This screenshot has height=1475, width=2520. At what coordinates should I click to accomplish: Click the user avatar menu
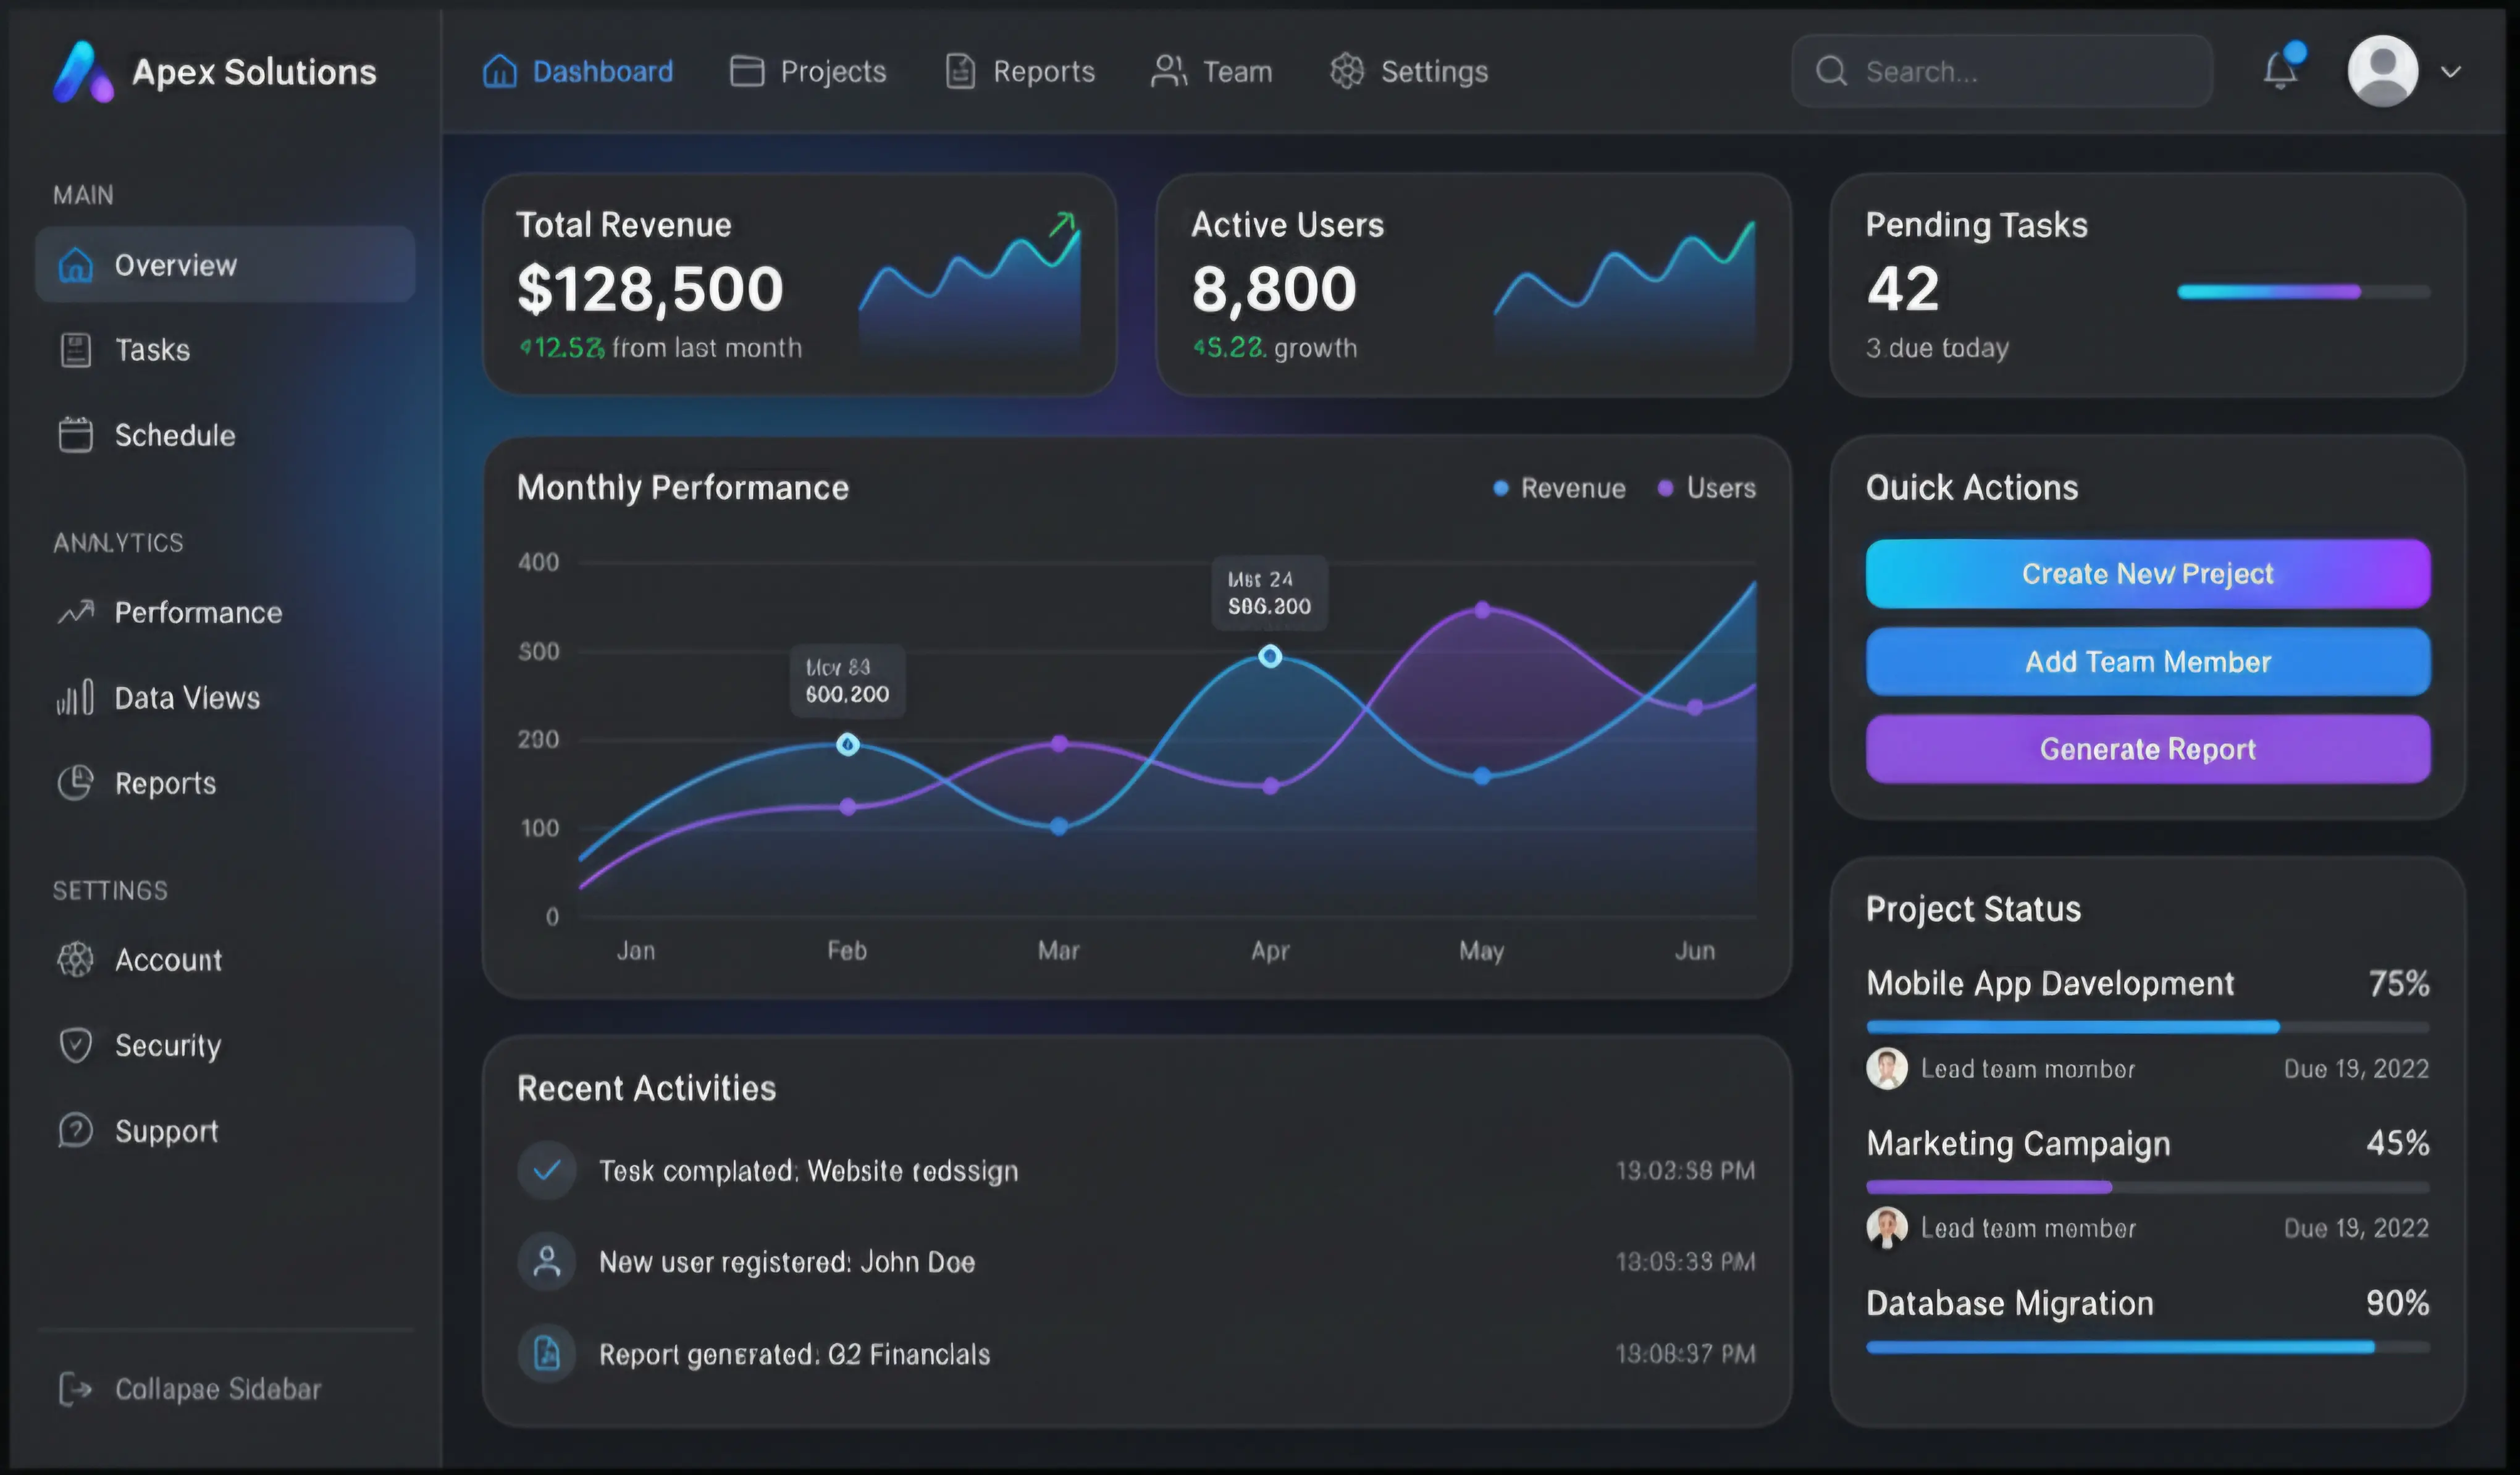(x=2382, y=71)
